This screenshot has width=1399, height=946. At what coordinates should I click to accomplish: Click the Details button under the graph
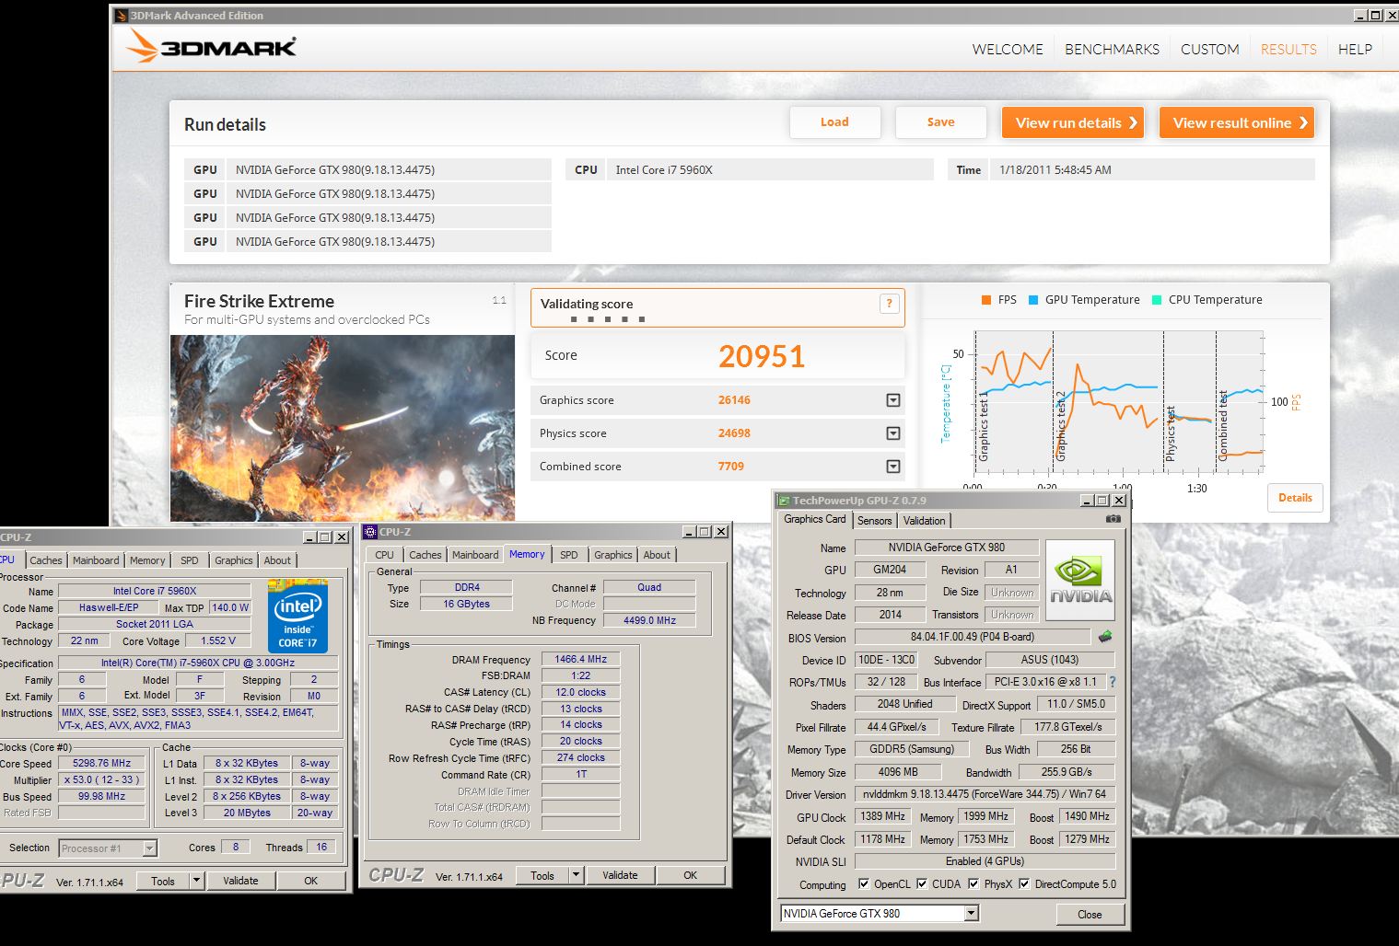pos(1295,498)
